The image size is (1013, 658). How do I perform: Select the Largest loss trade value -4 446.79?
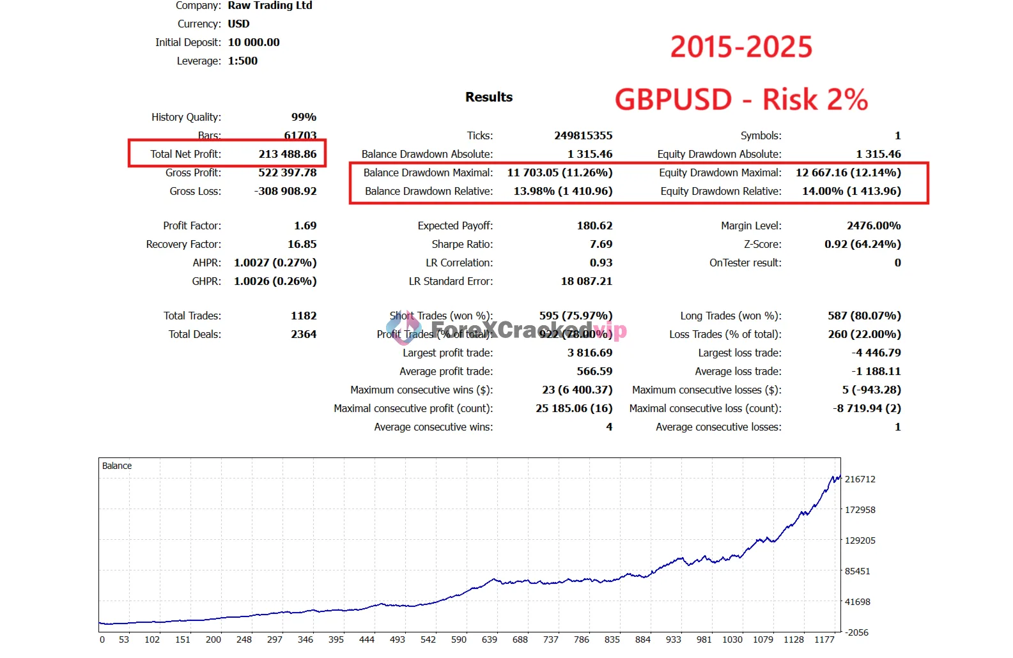876,353
